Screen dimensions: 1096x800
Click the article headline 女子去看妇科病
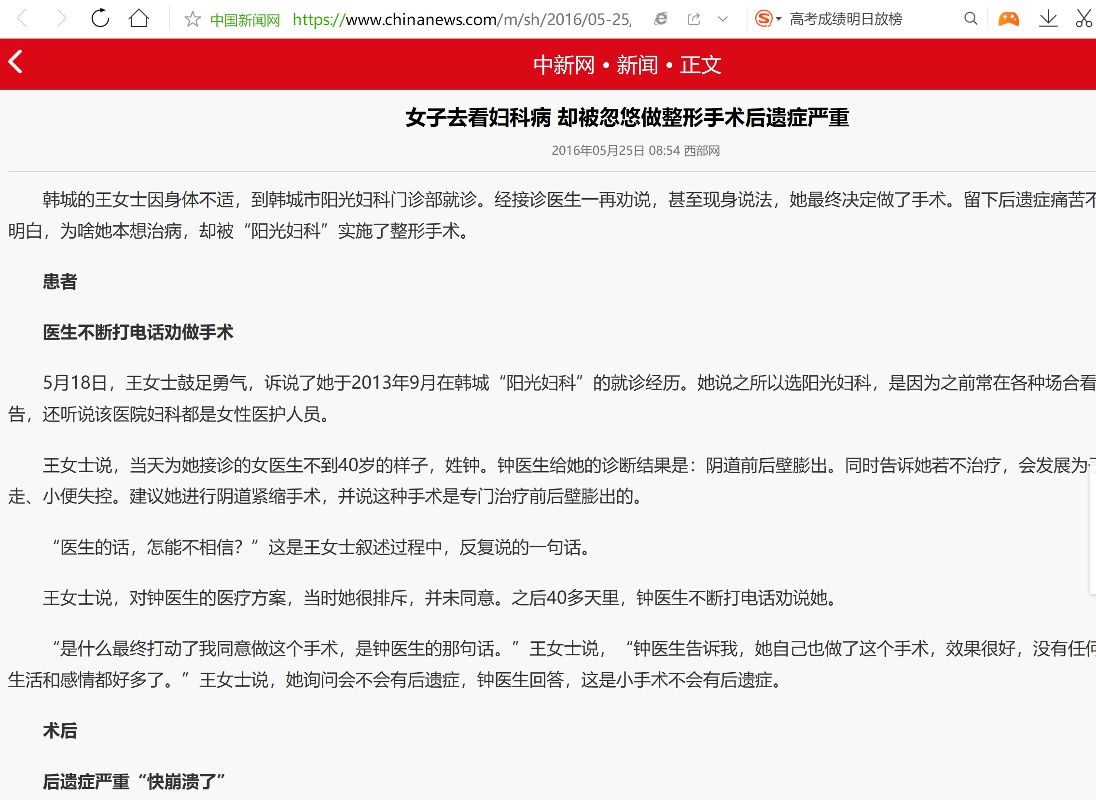(627, 118)
